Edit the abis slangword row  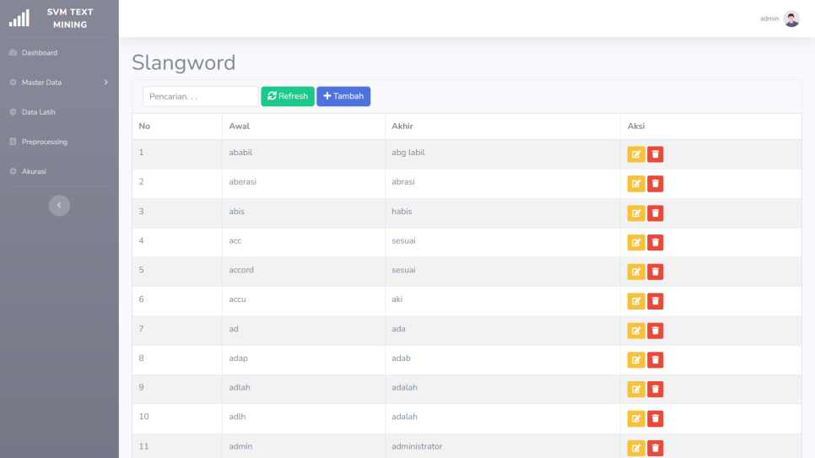pos(635,213)
